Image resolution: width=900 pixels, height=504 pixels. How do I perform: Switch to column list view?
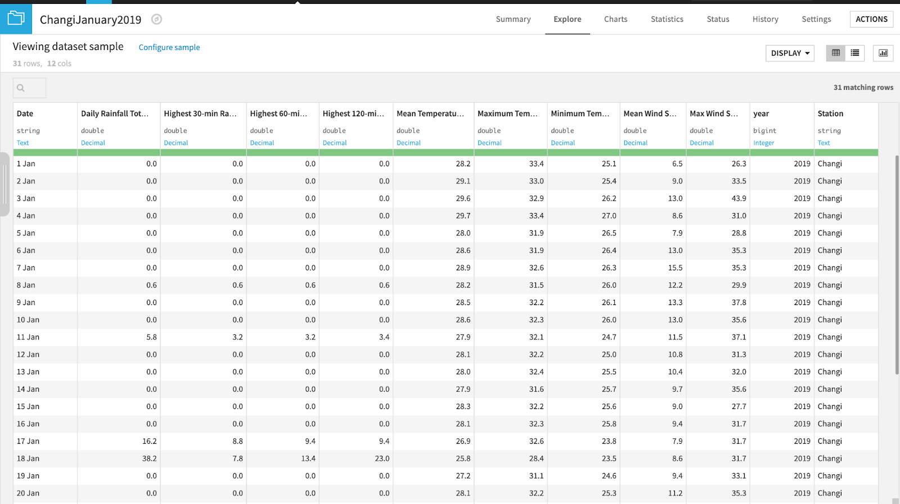855,53
